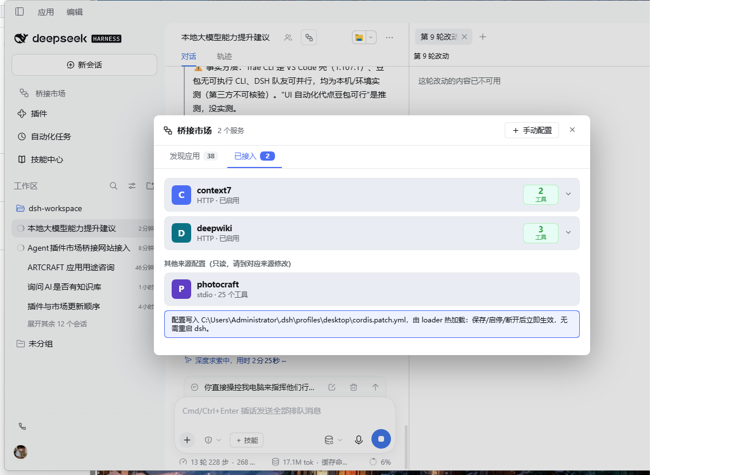Open the three-dot more options menu
Viewport: 744px width, 475px height.
coord(390,37)
